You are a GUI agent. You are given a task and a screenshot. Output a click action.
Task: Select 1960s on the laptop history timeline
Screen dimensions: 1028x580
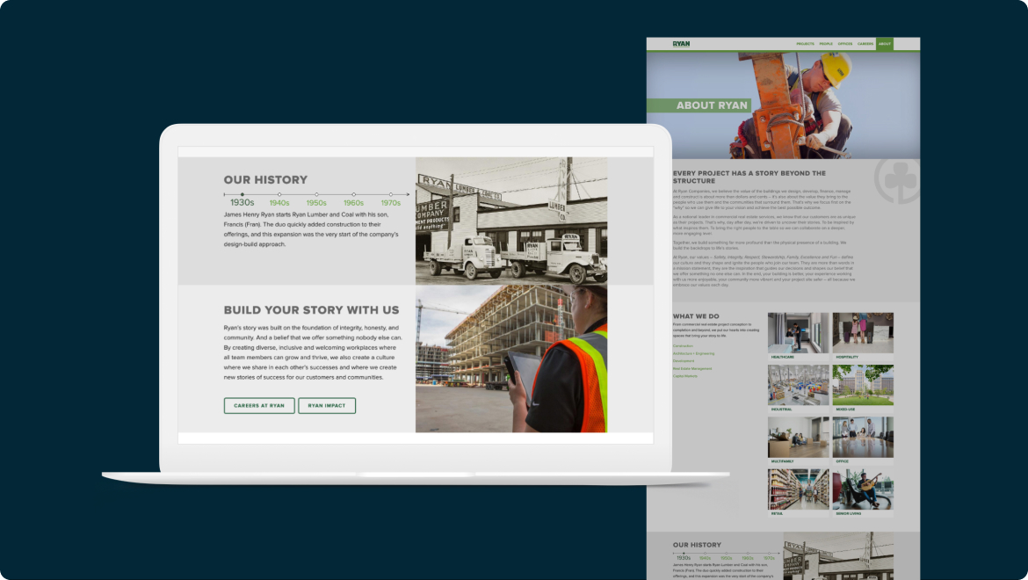(x=353, y=203)
